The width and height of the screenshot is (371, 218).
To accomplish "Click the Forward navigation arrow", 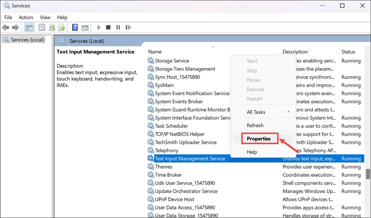I will (15, 27).
